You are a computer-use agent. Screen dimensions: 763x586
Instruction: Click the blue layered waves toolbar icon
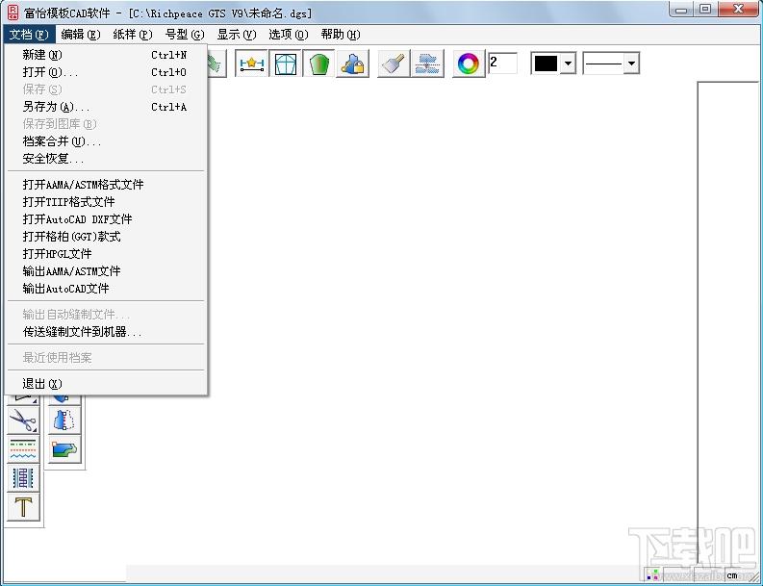click(427, 64)
